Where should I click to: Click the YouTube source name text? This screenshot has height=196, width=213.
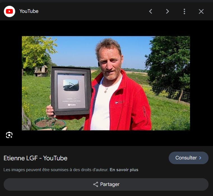(29, 11)
